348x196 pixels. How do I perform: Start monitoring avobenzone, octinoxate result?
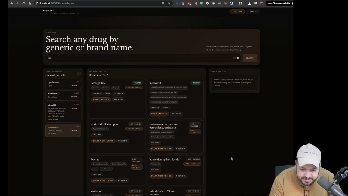tap(161, 149)
